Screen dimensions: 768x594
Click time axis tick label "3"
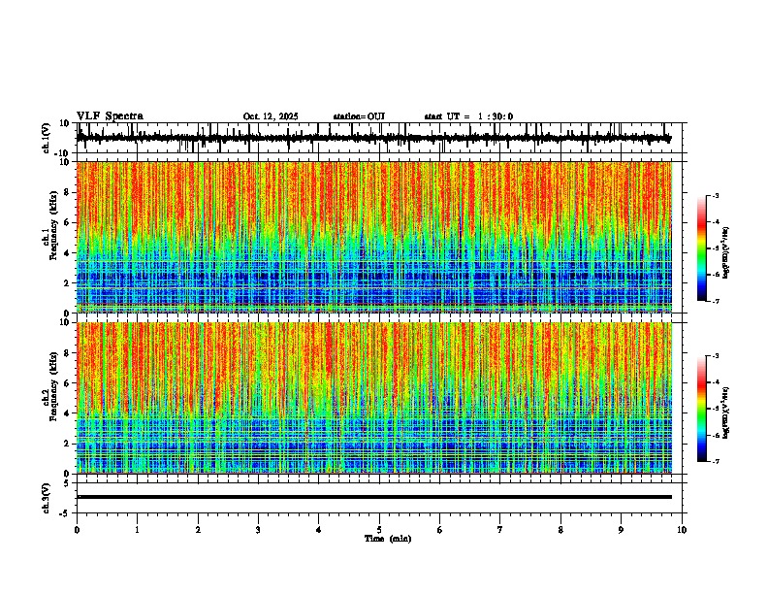click(258, 530)
